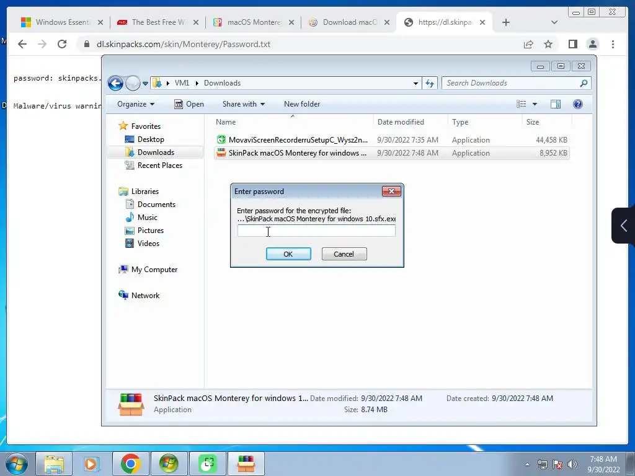Open the recent locations dropdown arrow
The width and height of the screenshot is (635, 476).
[x=145, y=84]
